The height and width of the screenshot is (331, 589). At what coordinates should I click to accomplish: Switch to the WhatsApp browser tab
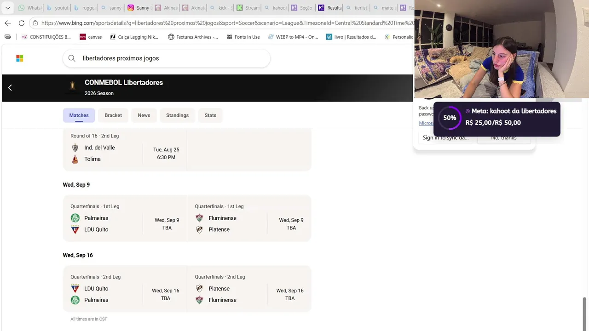pyautogui.click(x=30, y=8)
